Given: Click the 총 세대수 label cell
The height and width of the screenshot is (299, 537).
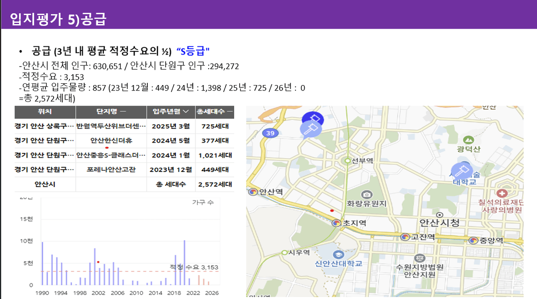Looking at the screenshot, I should click(171, 184).
